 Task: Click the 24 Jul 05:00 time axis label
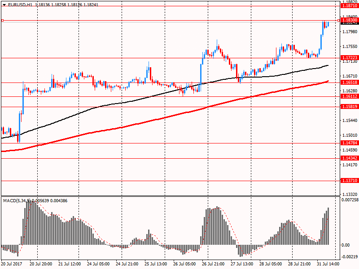coord(98,264)
